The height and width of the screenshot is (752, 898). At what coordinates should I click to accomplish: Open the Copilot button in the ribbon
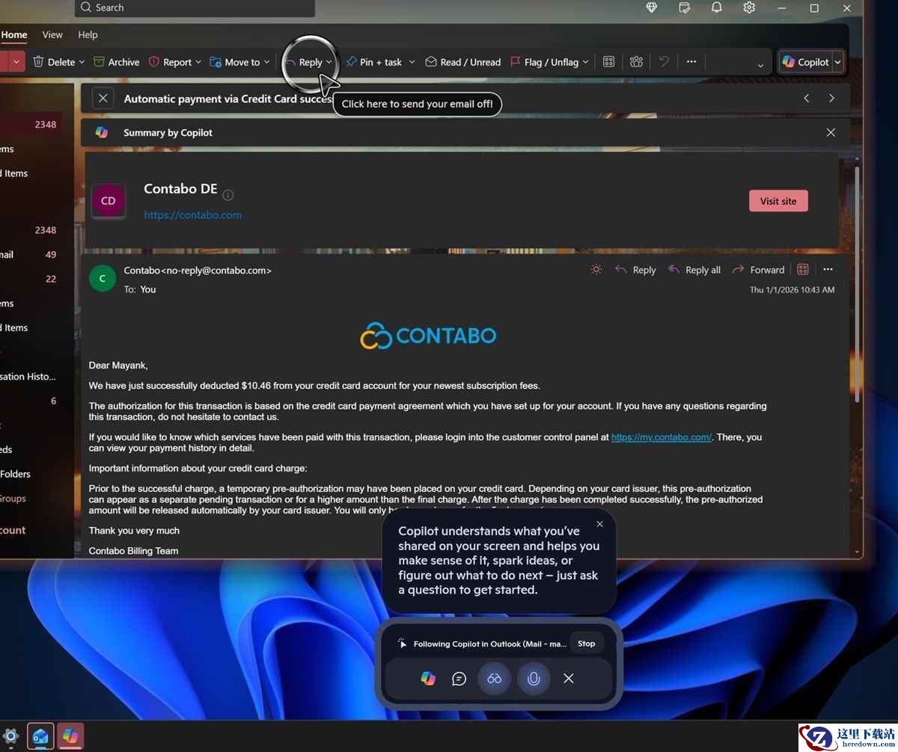(805, 62)
